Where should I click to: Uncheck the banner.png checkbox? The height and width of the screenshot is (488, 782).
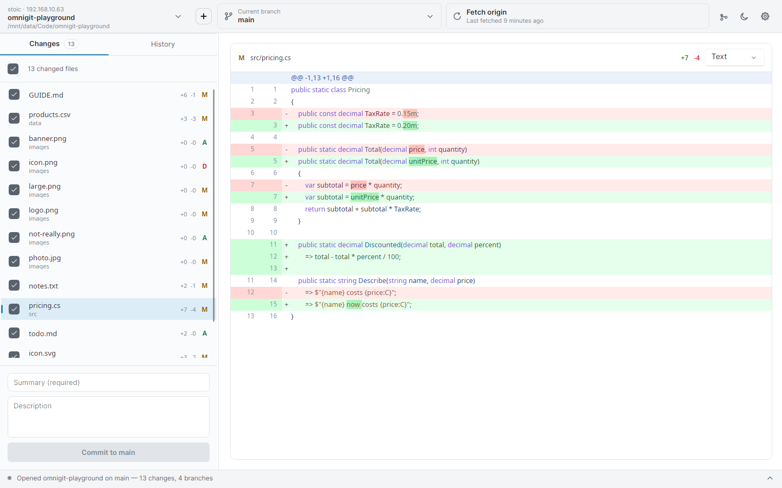click(14, 142)
